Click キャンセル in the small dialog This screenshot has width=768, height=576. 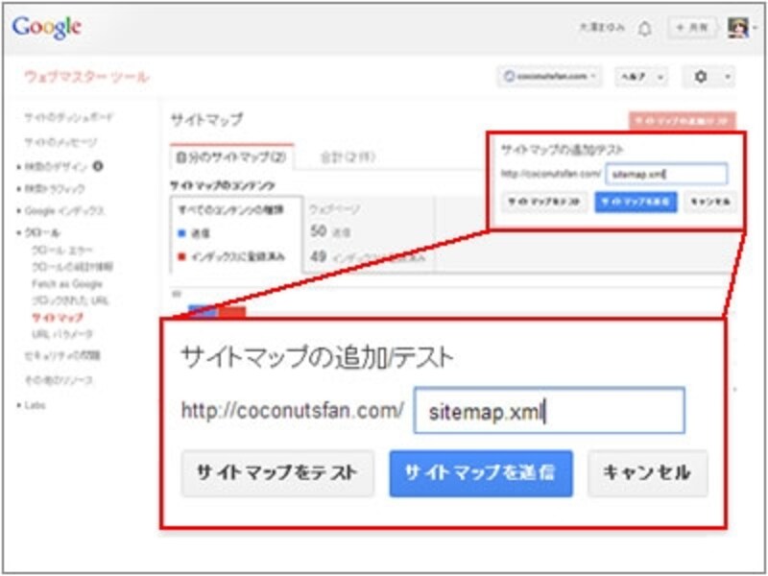(x=710, y=202)
